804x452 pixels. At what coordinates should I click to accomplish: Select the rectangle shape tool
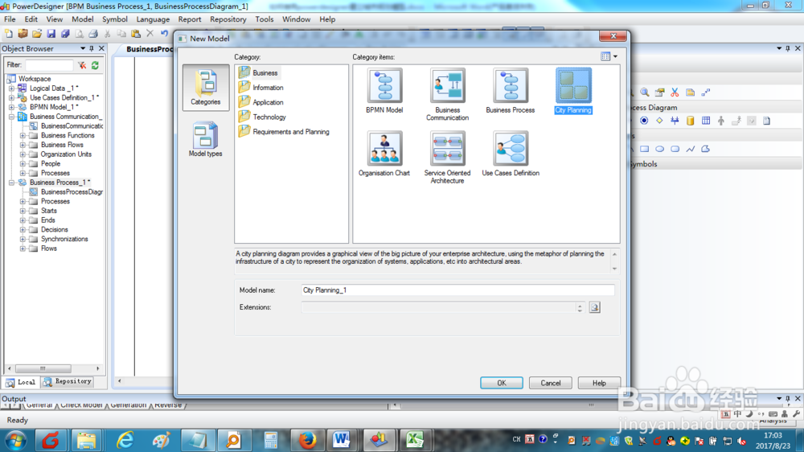point(645,149)
